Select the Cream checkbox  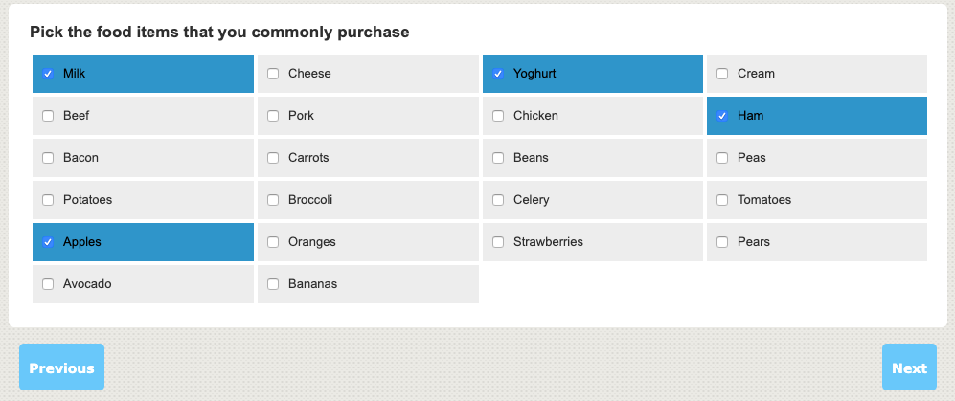point(722,74)
